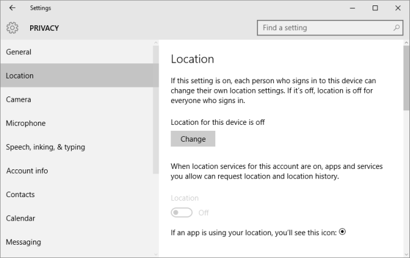Click the right content pane scrollbar

(406, 78)
